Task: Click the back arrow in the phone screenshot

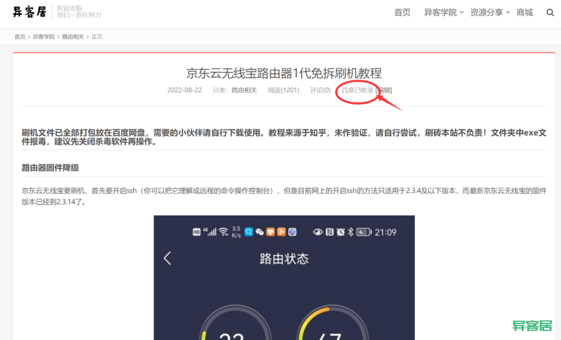Action: (x=167, y=258)
